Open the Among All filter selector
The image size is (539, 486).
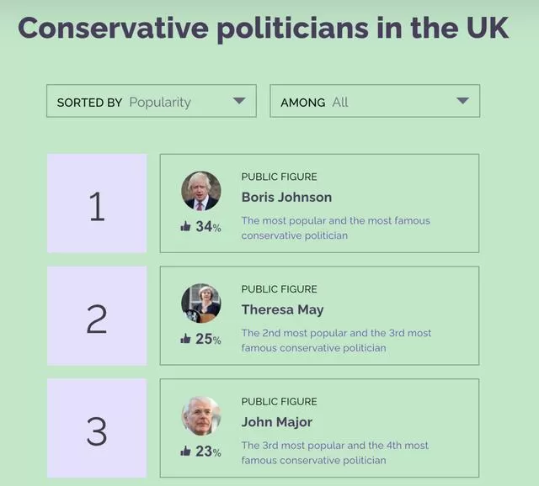coord(375,101)
